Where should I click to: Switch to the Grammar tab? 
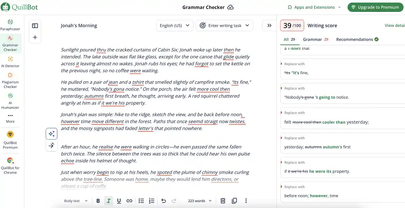click(x=315, y=39)
